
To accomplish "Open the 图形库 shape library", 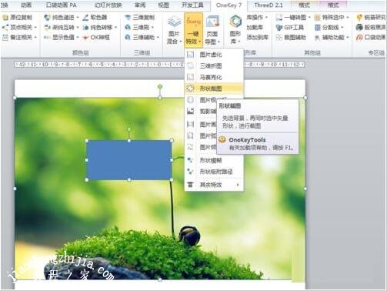I will [235, 30].
